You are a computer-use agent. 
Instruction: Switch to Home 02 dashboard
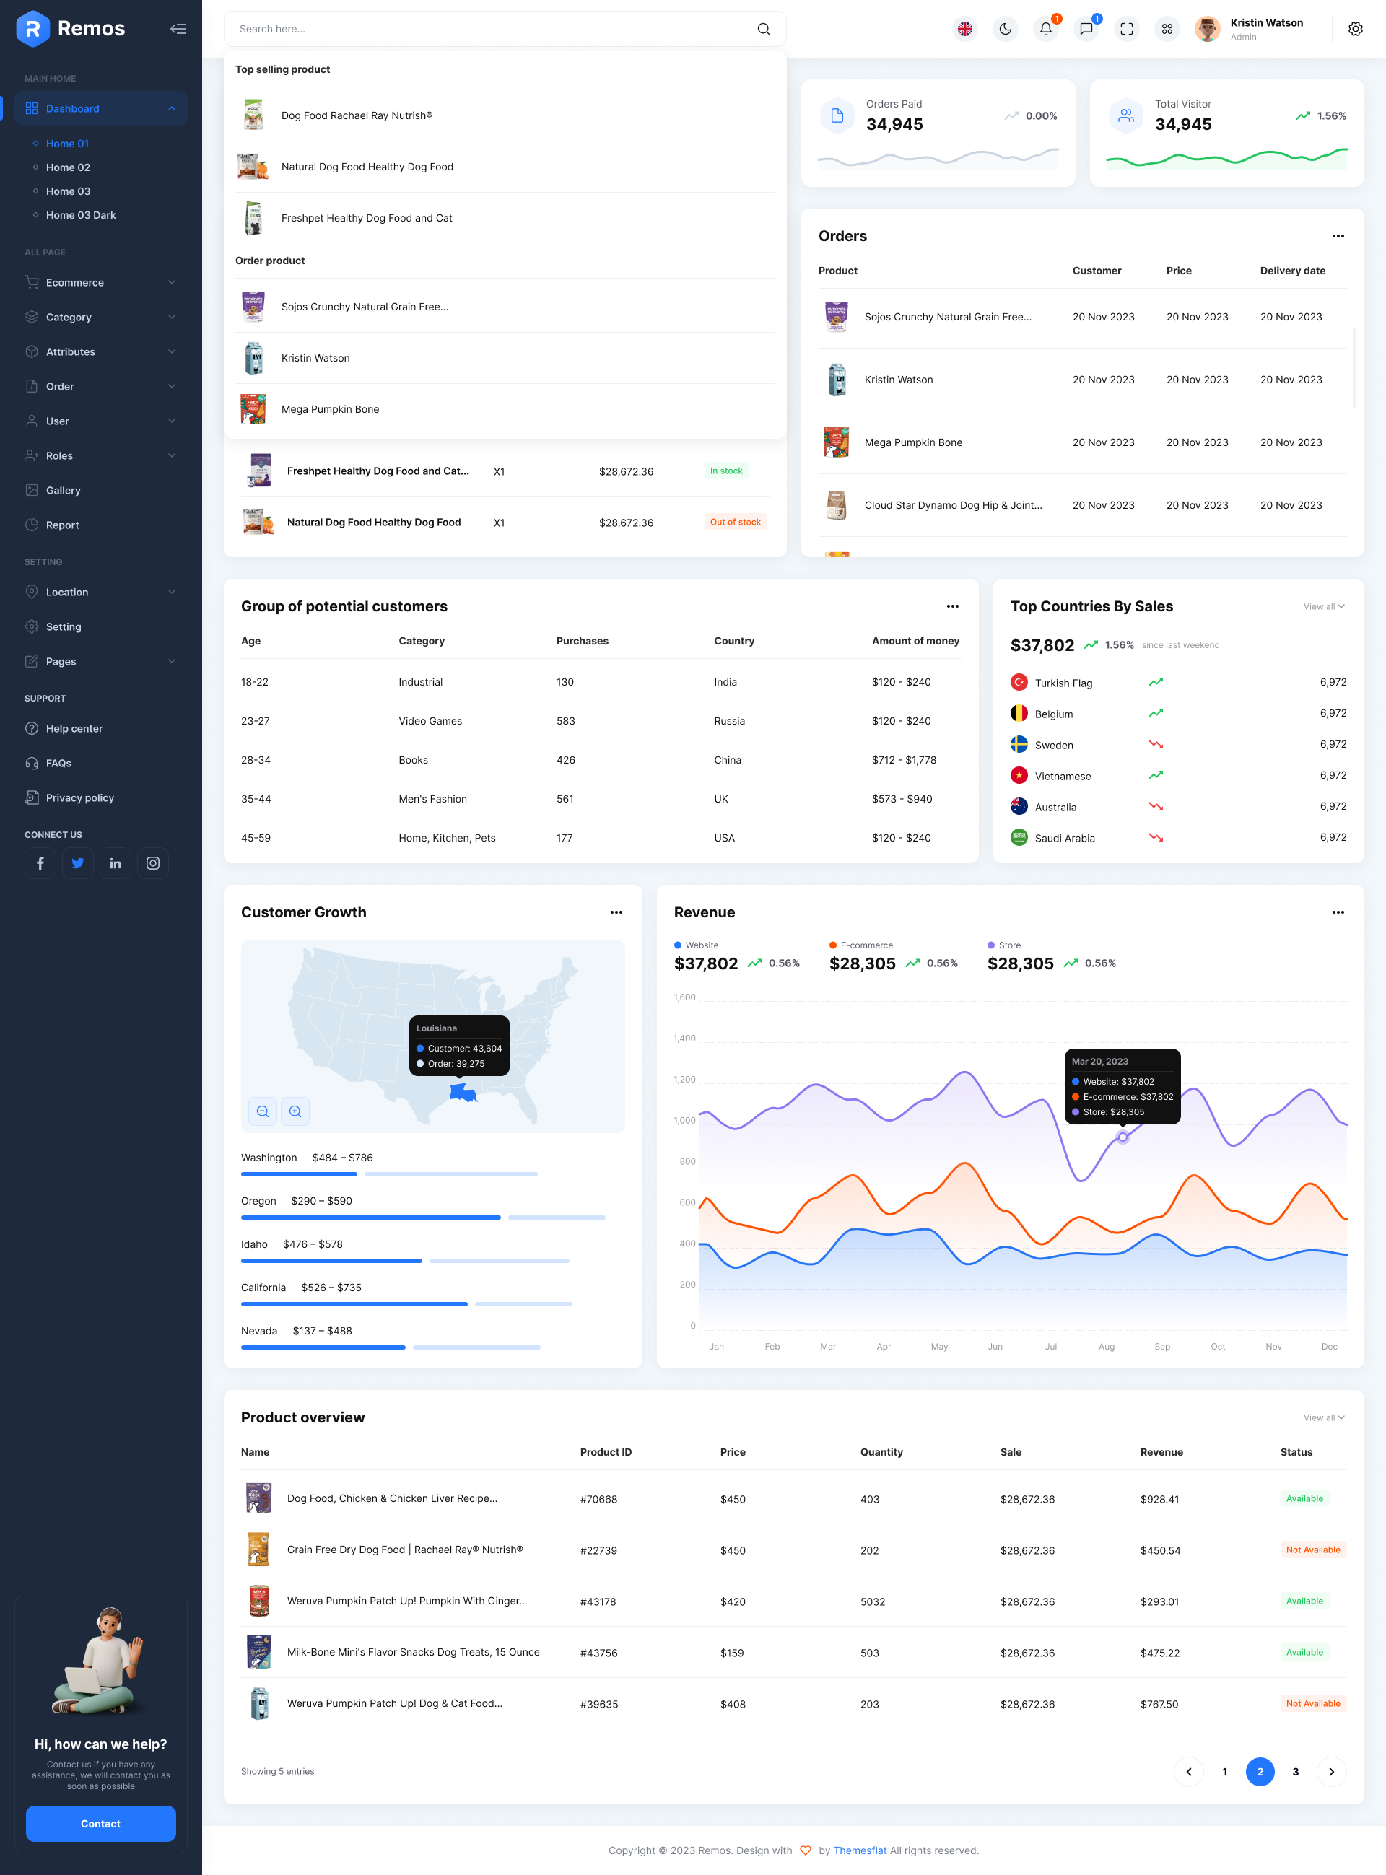68,167
